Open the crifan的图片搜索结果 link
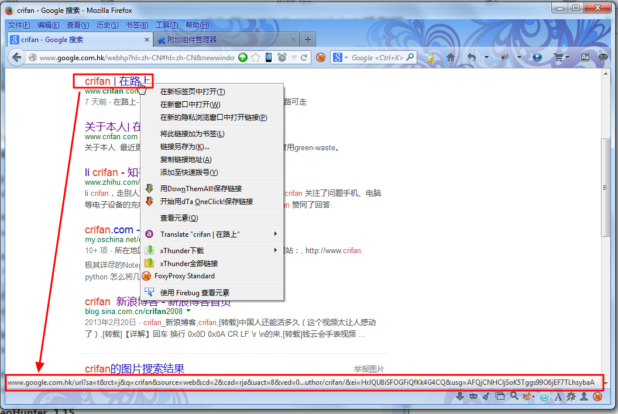 click(135, 369)
